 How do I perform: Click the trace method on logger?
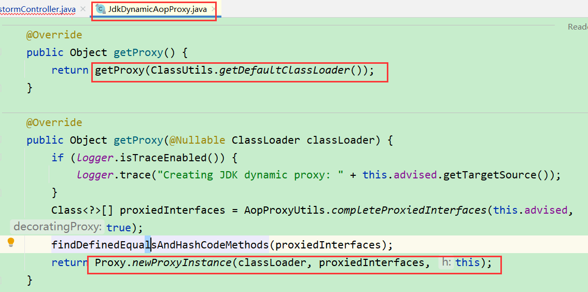click(135, 175)
